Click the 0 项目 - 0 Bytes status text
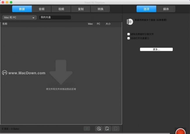 coord(11,129)
